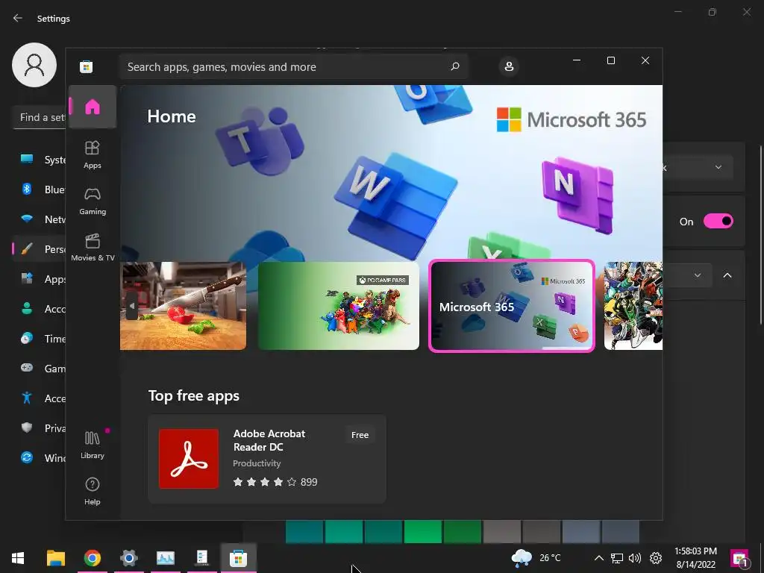
Task: Pick the warm gray color swatch
Action: [x=502, y=531]
